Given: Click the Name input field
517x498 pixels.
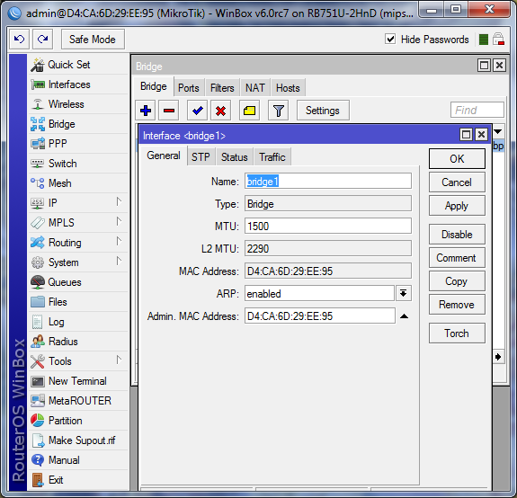Looking at the screenshot, I should (328, 182).
